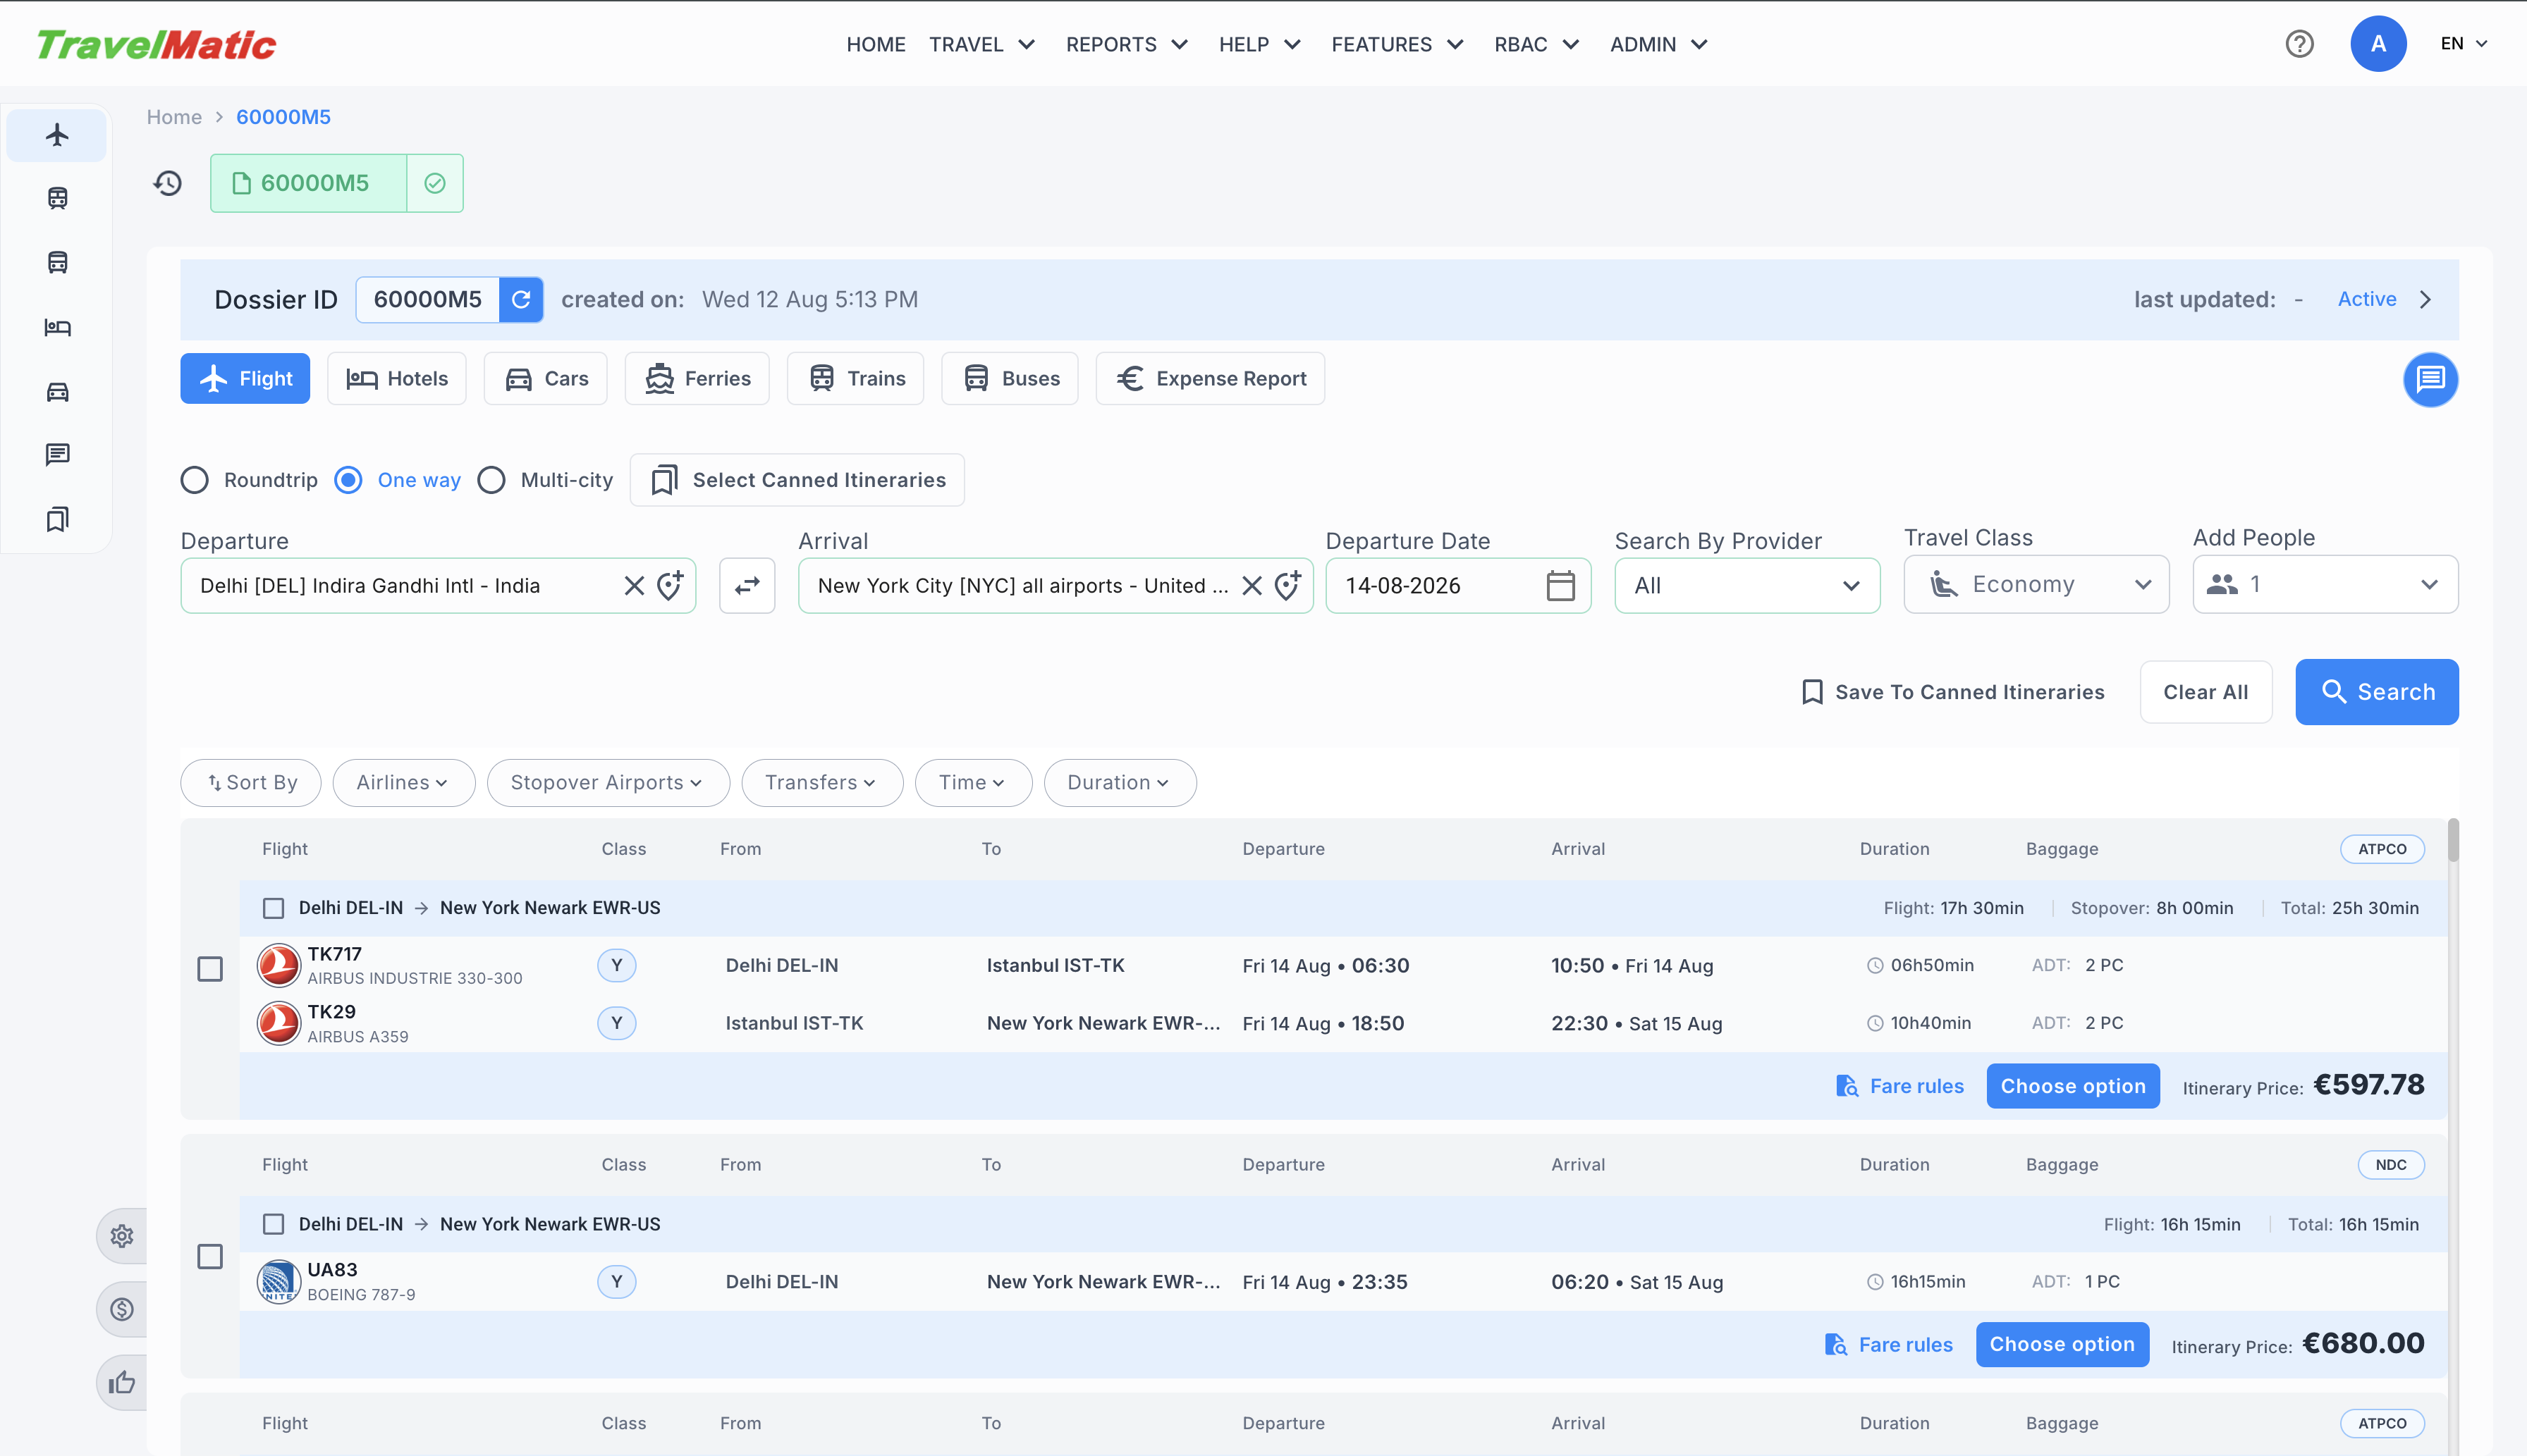2527x1456 pixels.
Task: Open the hotels bed icon in sidebar
Action: 57,327
